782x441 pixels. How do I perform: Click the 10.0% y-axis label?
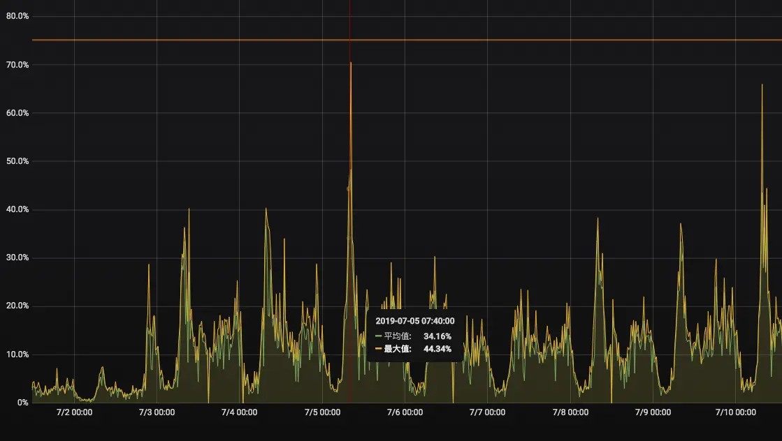[x=17, y=354]
